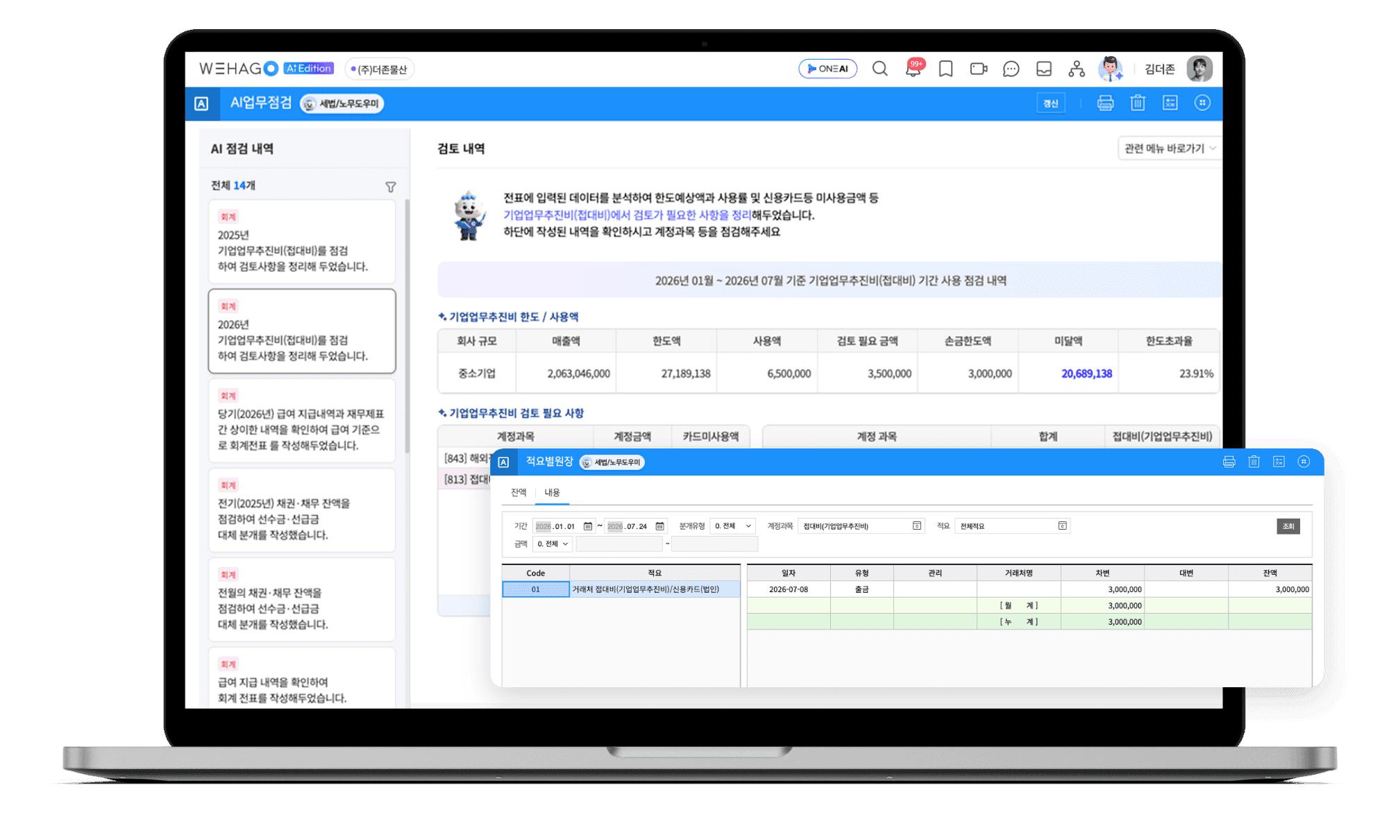Image resolution: width=1398 pixels, height=833 pixels.
Task: Open the organization chart icon
Action: click(x=1077, y=69)
